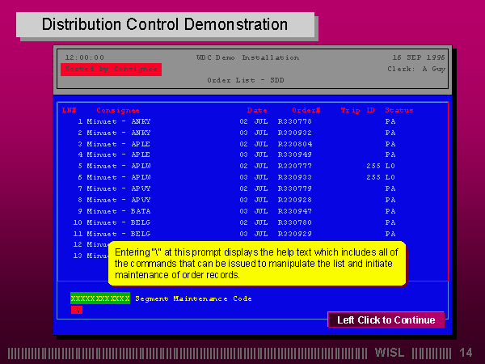Viewport: 485px width, 364px height.
Task: Click the Clerk: A Guy label
Action: coord(416,69)
